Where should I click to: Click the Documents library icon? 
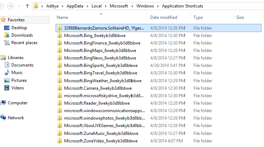(x=7, y=65)
